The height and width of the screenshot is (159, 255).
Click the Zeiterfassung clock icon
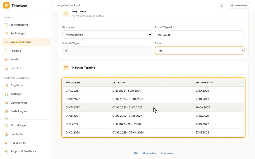tap(6, 25)
